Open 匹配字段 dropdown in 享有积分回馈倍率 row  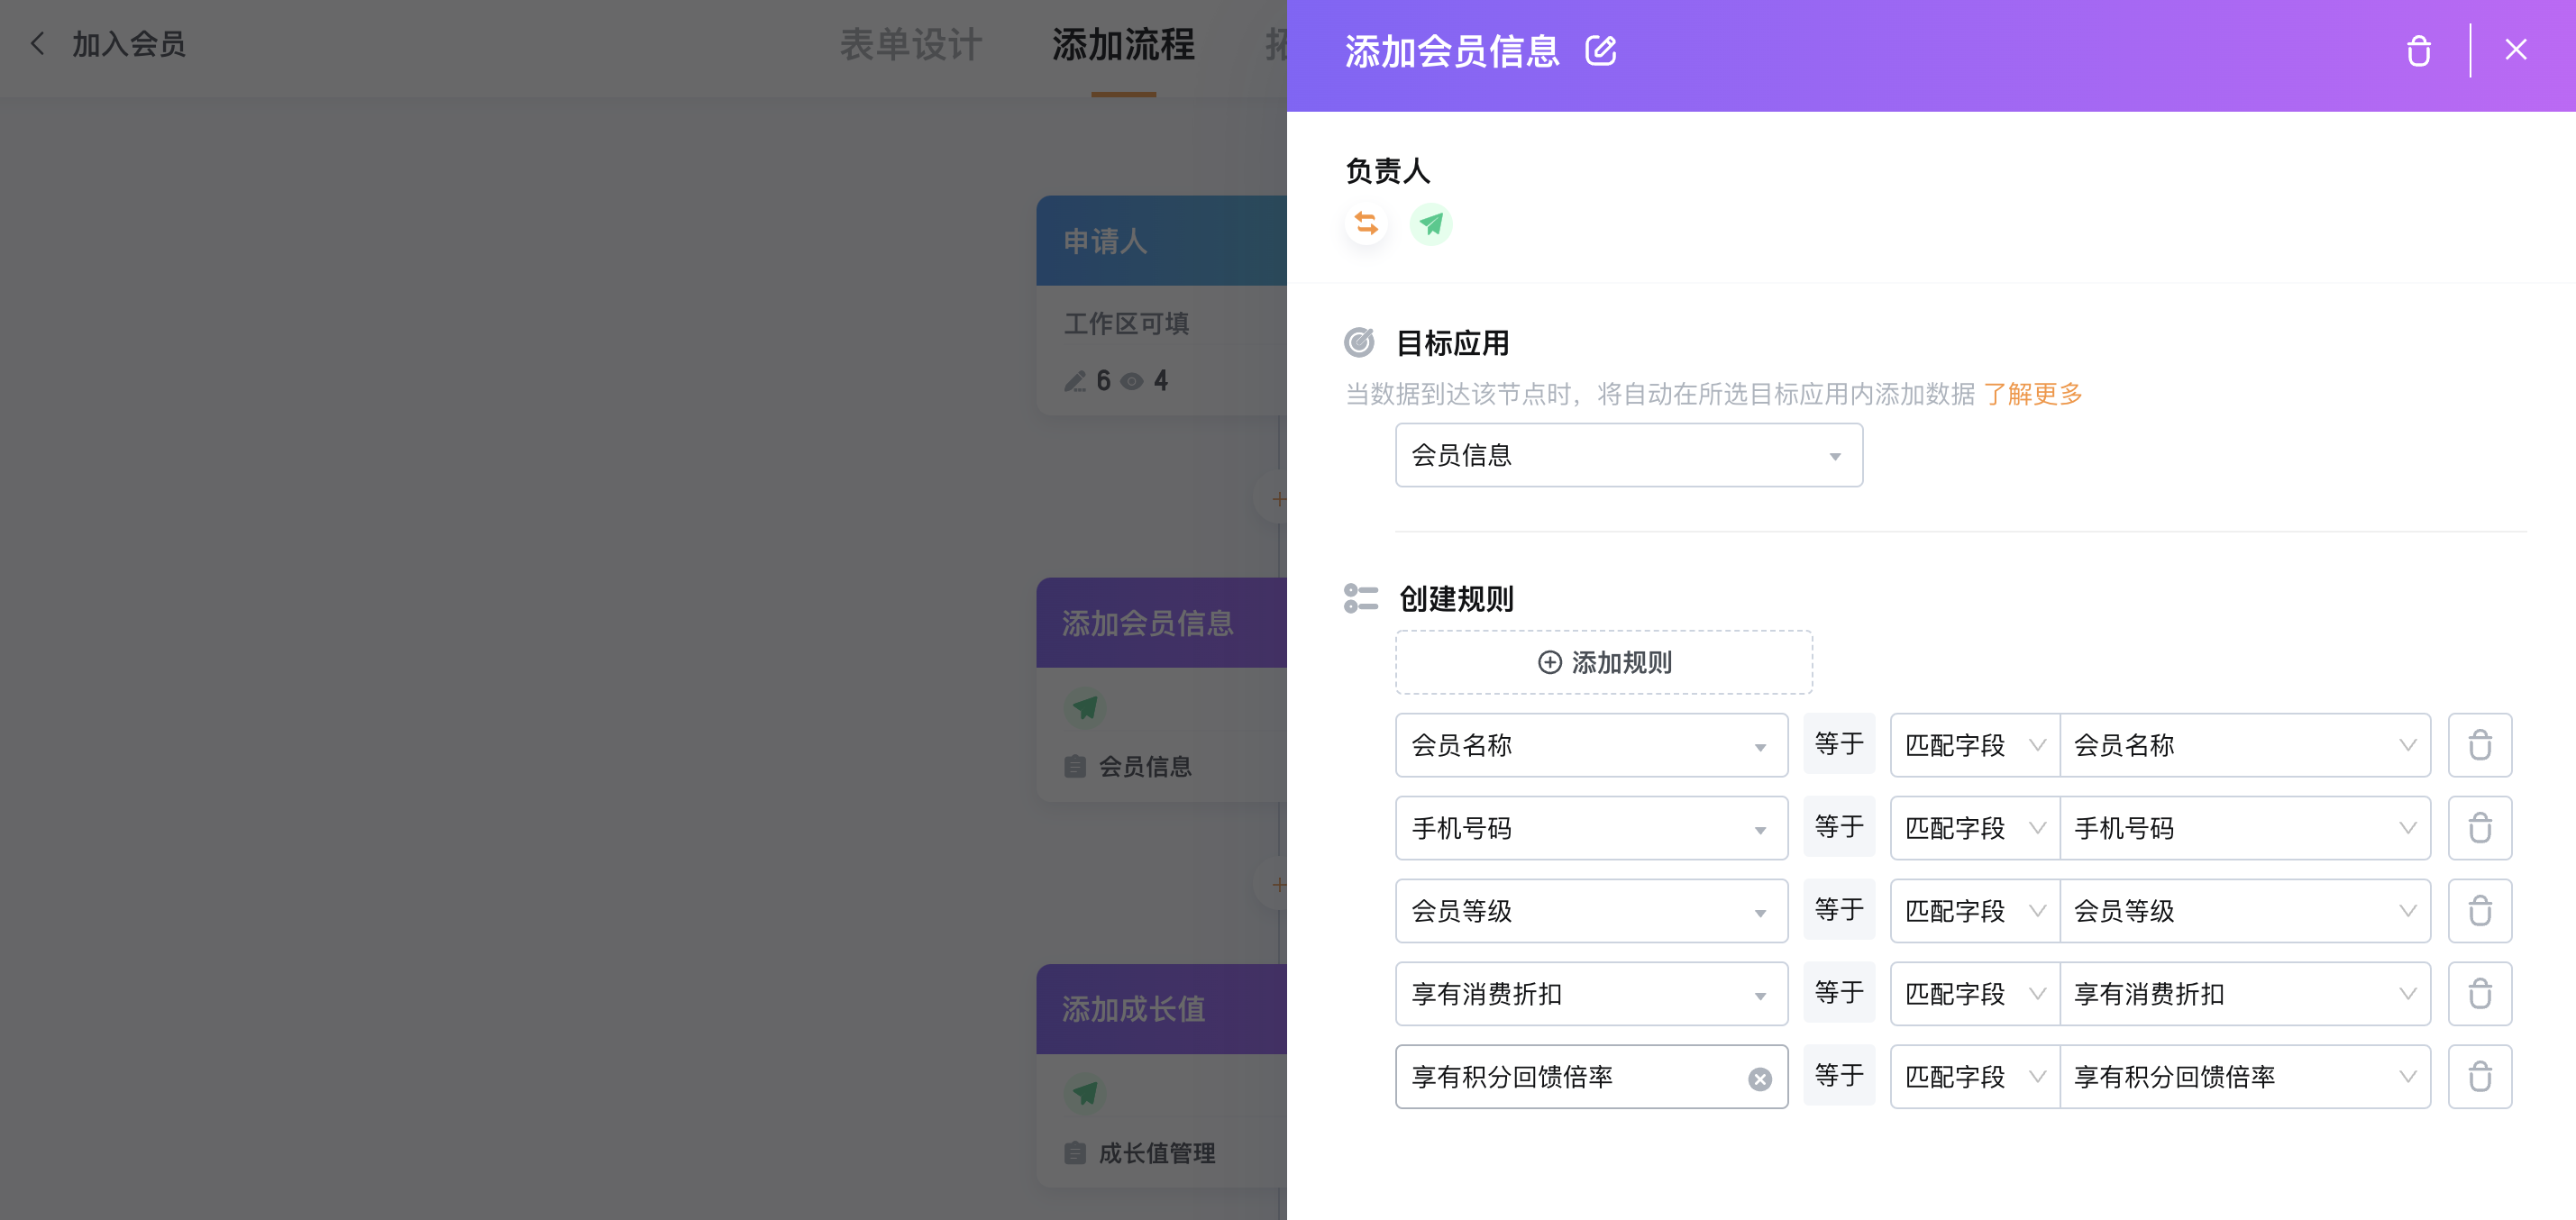(1974, 1077)
